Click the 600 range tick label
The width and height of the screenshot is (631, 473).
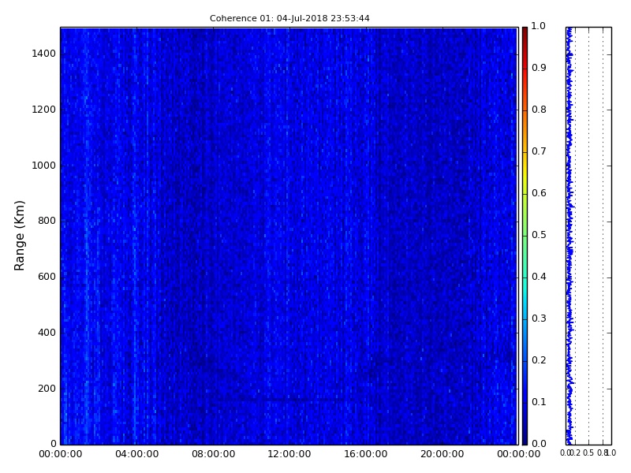47,277
